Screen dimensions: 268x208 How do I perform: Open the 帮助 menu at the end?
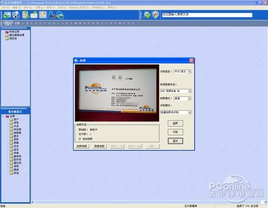click(112, 8)
